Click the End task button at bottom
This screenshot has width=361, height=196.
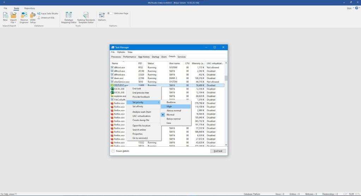coord(218,151)
